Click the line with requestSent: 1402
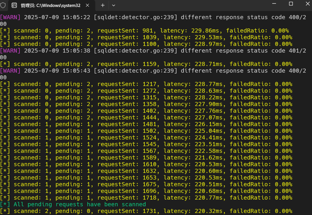This screenshot has height=215, width=312. tap(146, 111)
